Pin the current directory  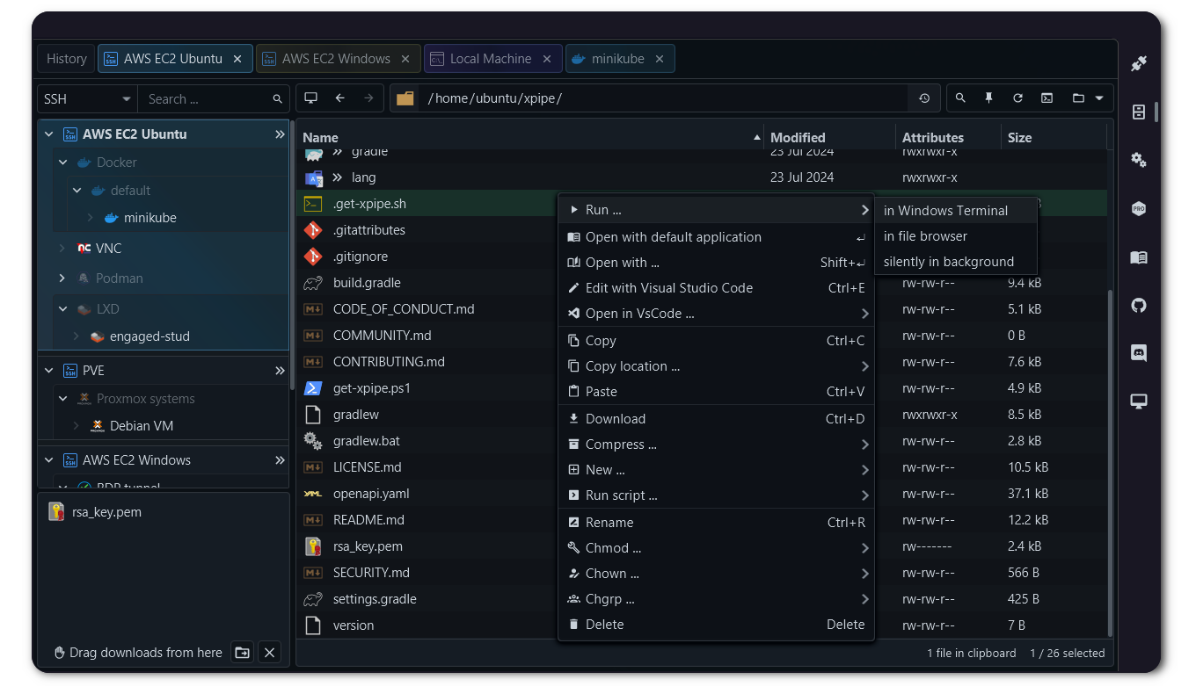[x=988, y=98]
